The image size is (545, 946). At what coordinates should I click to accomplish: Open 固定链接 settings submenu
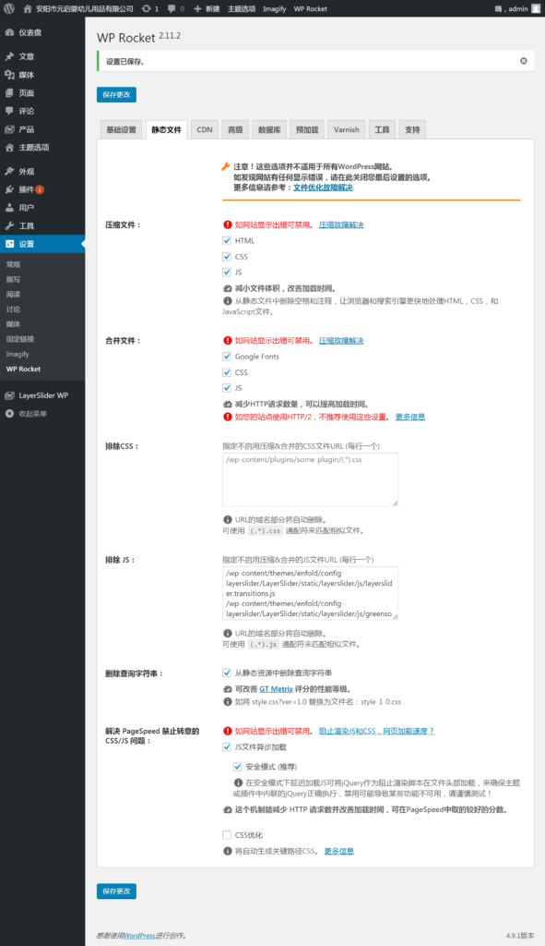click(x=20, y=339)
